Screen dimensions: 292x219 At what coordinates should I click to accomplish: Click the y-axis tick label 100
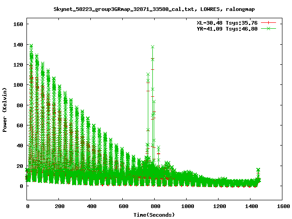[18, 85]
